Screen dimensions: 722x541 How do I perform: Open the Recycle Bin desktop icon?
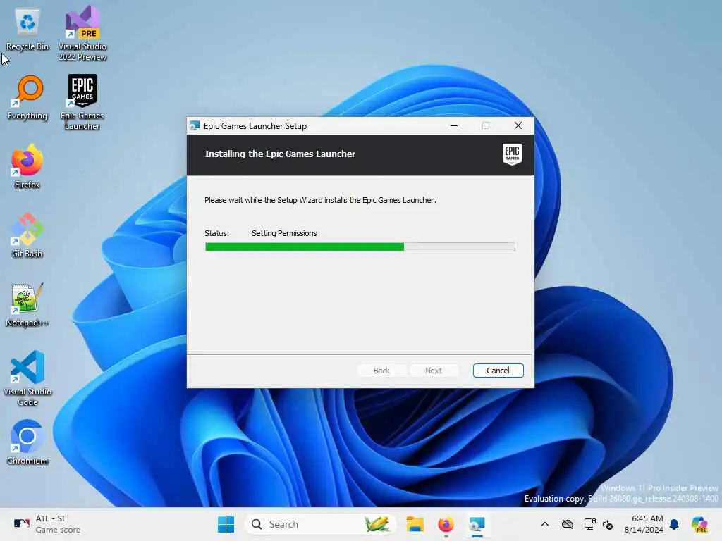click(27, 30)
